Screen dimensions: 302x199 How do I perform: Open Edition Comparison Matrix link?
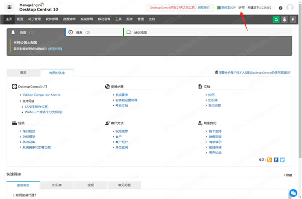42,95
